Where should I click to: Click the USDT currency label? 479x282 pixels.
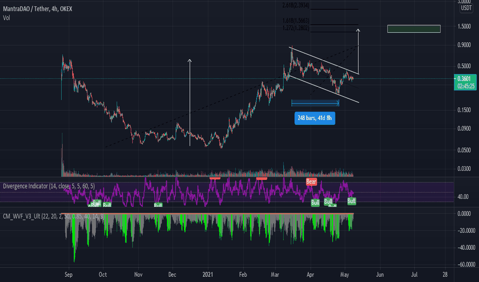coord(466,8)
